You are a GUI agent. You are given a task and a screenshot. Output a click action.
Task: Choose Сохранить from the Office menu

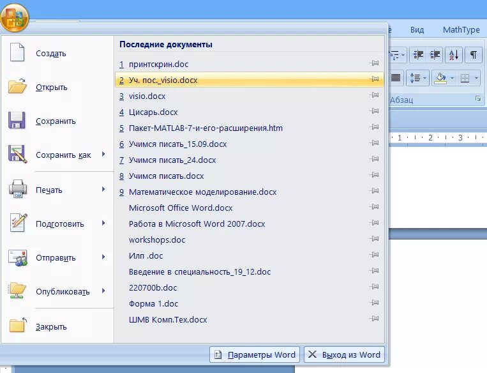coord(57,121)
